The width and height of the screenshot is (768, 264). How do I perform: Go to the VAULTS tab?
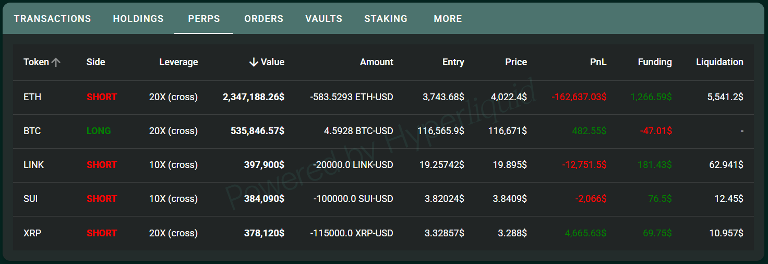tap(324, 19)
